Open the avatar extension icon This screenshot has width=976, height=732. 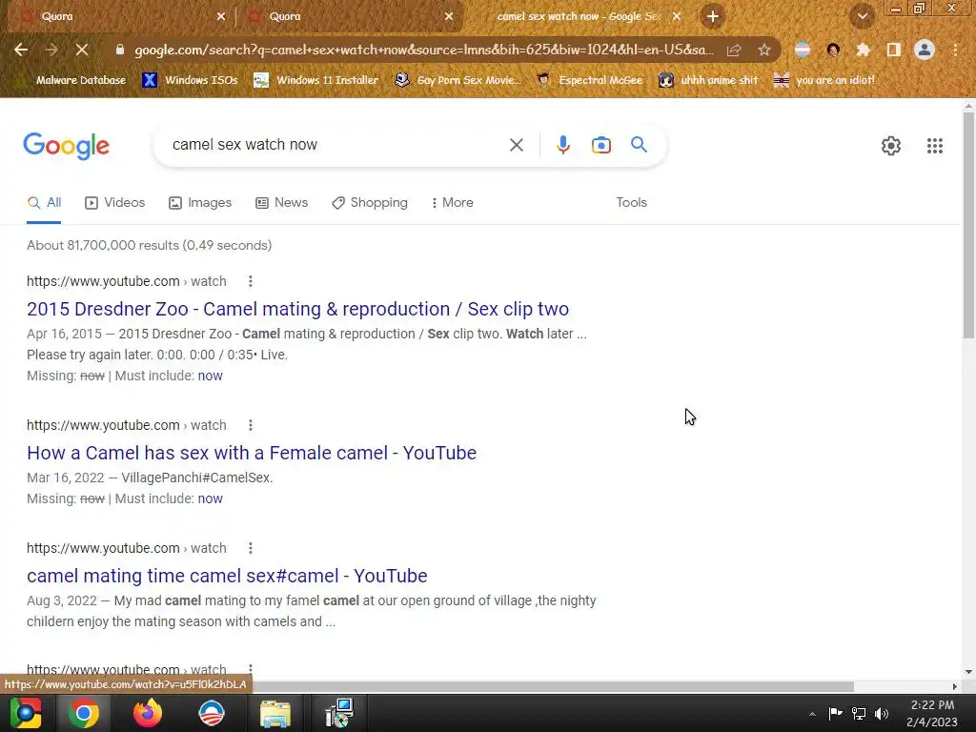[x=833, y=50]
